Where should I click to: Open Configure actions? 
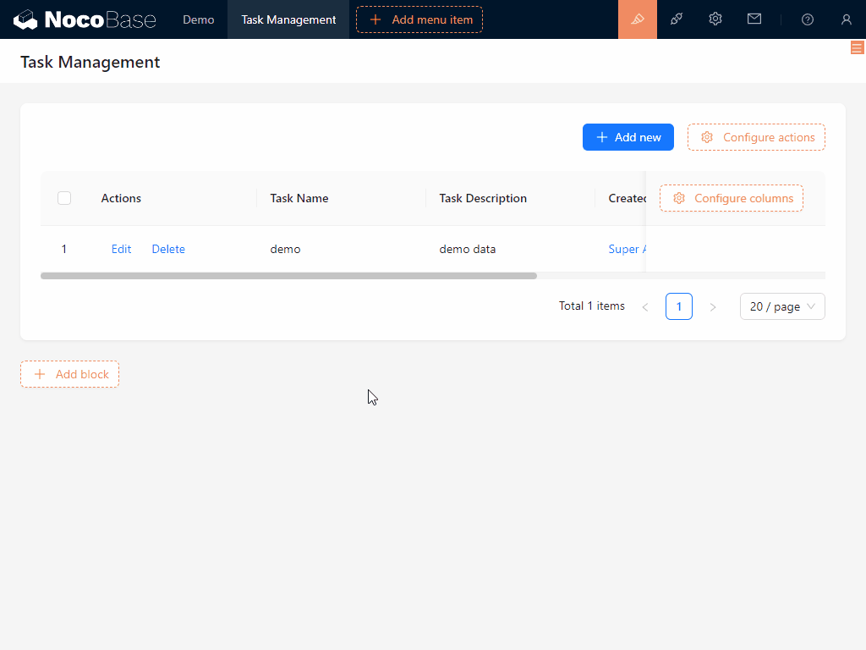[756, 137]
